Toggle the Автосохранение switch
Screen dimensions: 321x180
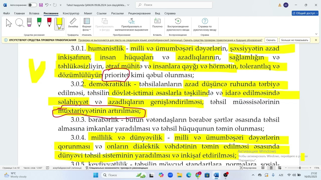pos(32,5)
